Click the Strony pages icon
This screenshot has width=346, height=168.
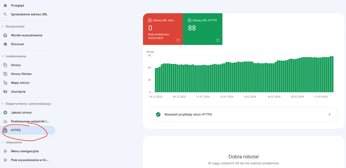5,65
